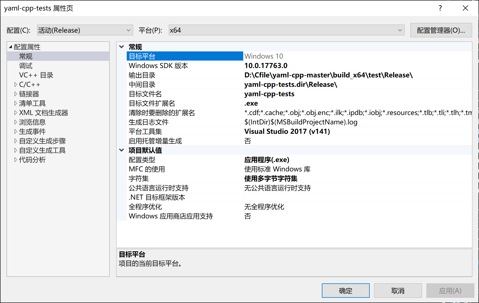Image resolution: width=479 pixels, height=303 pixels.
Task: Open the 平台(P) dropdown showing x64
Action: pos(400,30)
